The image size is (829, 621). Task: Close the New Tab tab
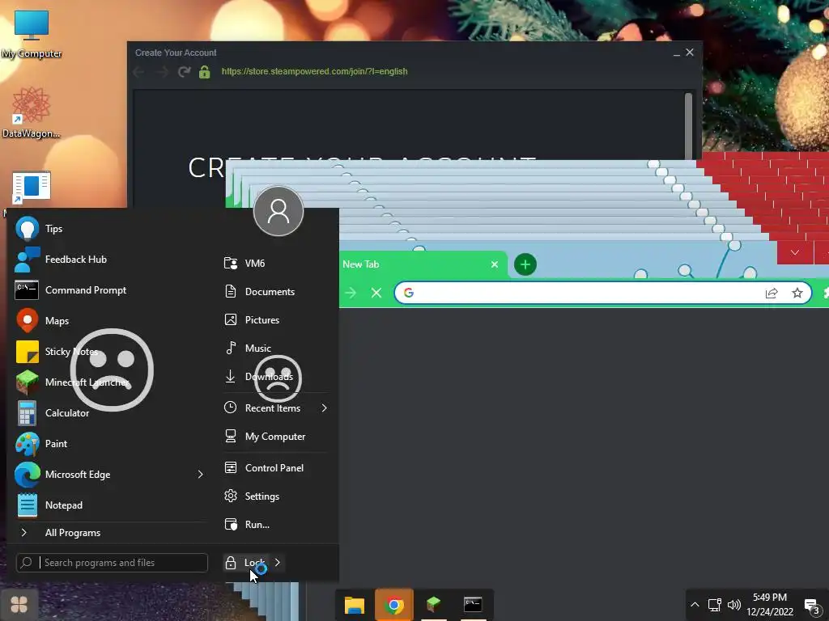click(495, 264)
